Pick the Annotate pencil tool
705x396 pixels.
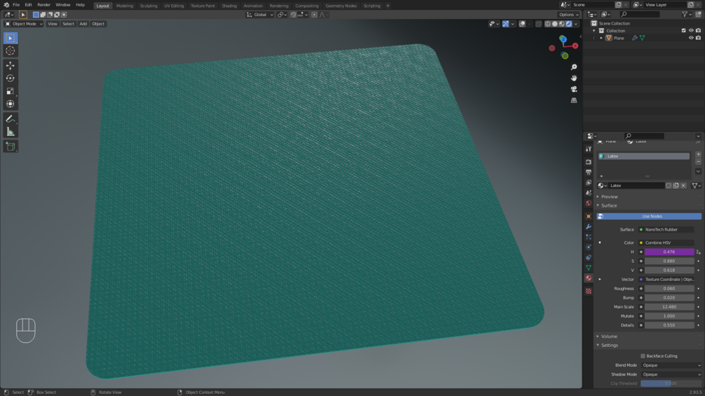tap(11, 119)
